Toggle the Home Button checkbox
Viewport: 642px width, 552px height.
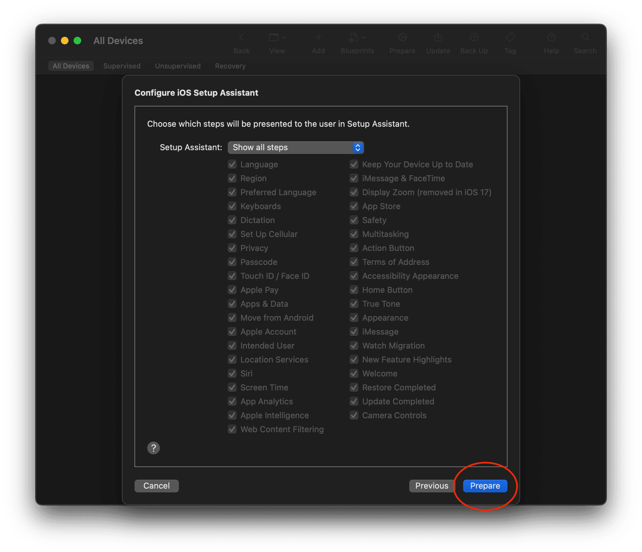[354, 290]
